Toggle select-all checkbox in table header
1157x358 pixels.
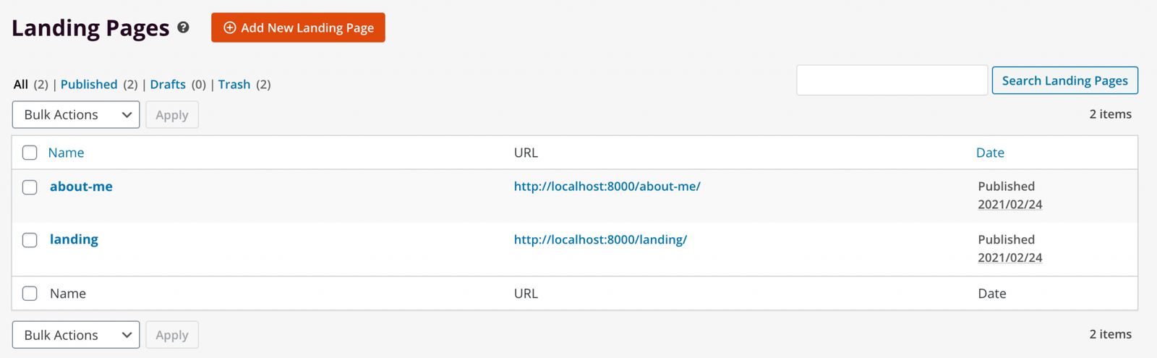(30, 153)
